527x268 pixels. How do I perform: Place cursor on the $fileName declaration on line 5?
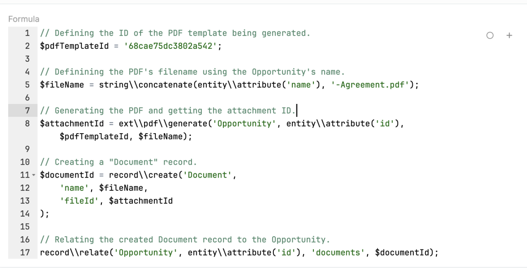pos(62,84)
